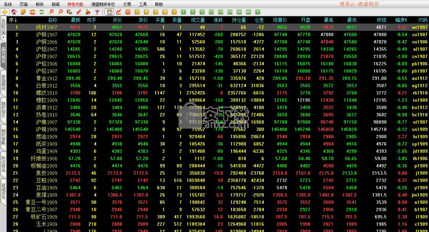This screenshot has height=232, width=429.
Task: Select the 黄金1912 row
Action: 218,78
